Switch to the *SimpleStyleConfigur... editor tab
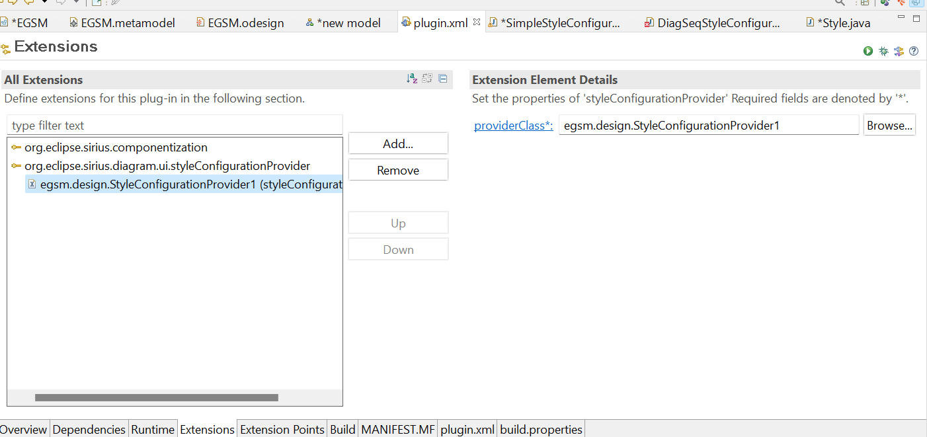 (x=555, y=23)
